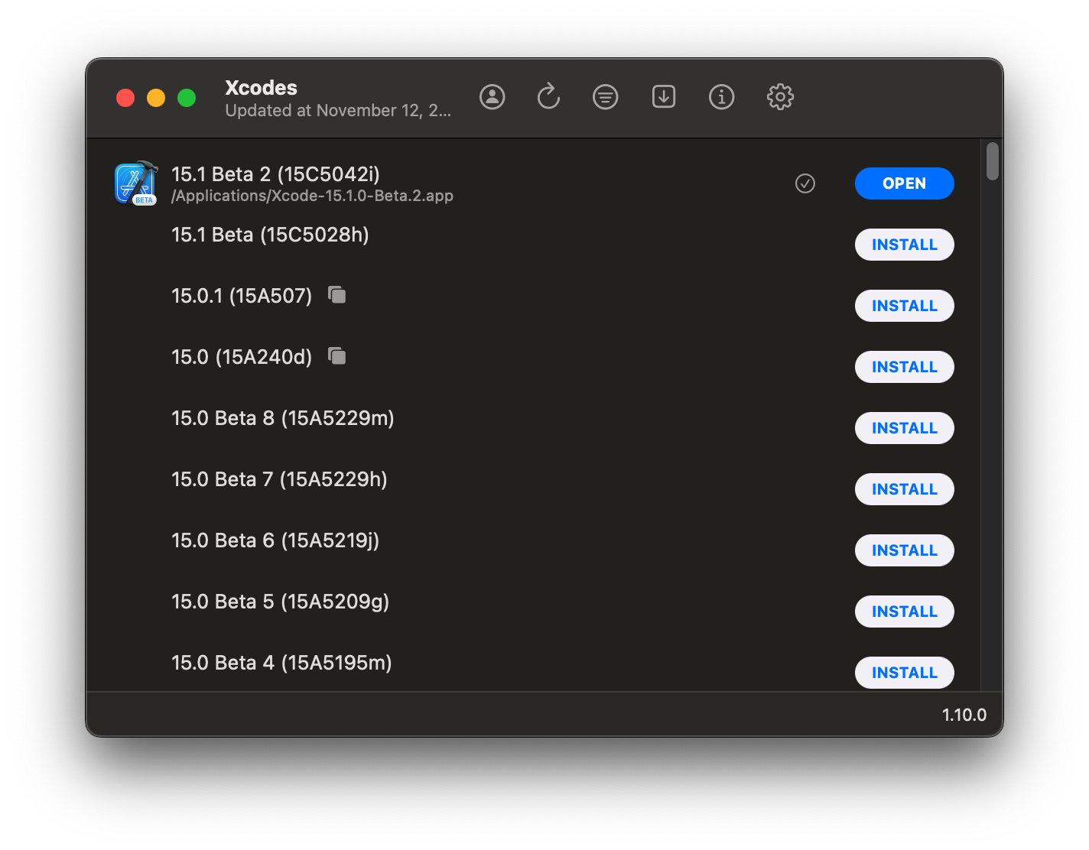Viewport: 1089px width, 850px height.
Task: Refresh the Xcode versions list
Action: pyautogui.click(x=548, y=96)
